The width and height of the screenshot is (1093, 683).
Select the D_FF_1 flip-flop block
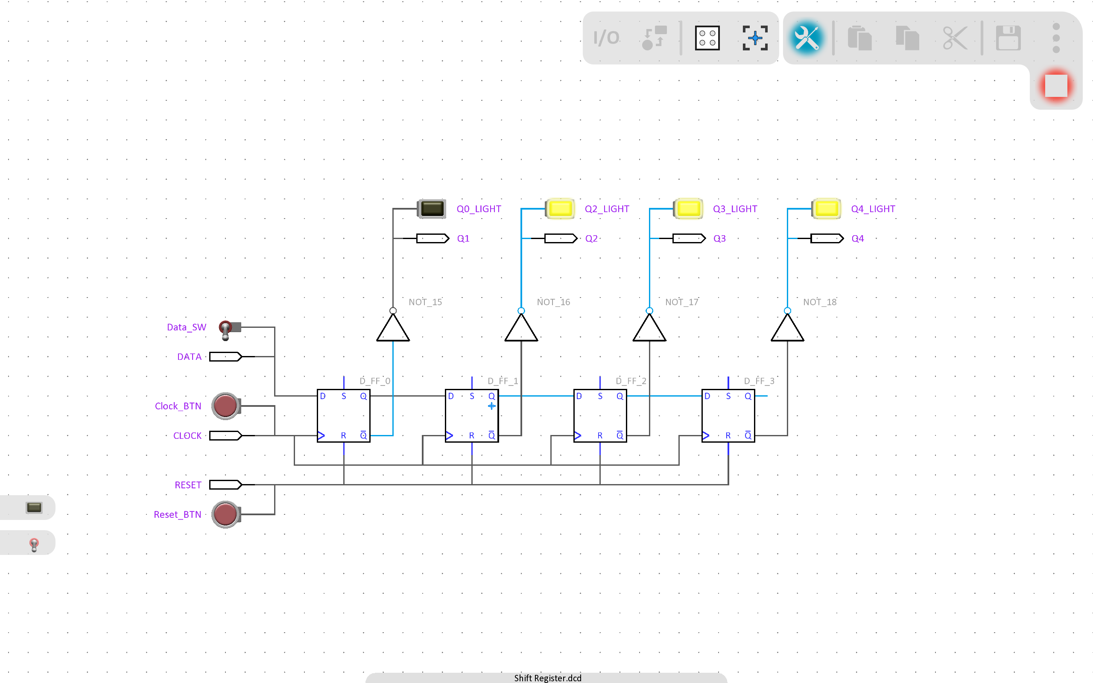tap(471, 416)
